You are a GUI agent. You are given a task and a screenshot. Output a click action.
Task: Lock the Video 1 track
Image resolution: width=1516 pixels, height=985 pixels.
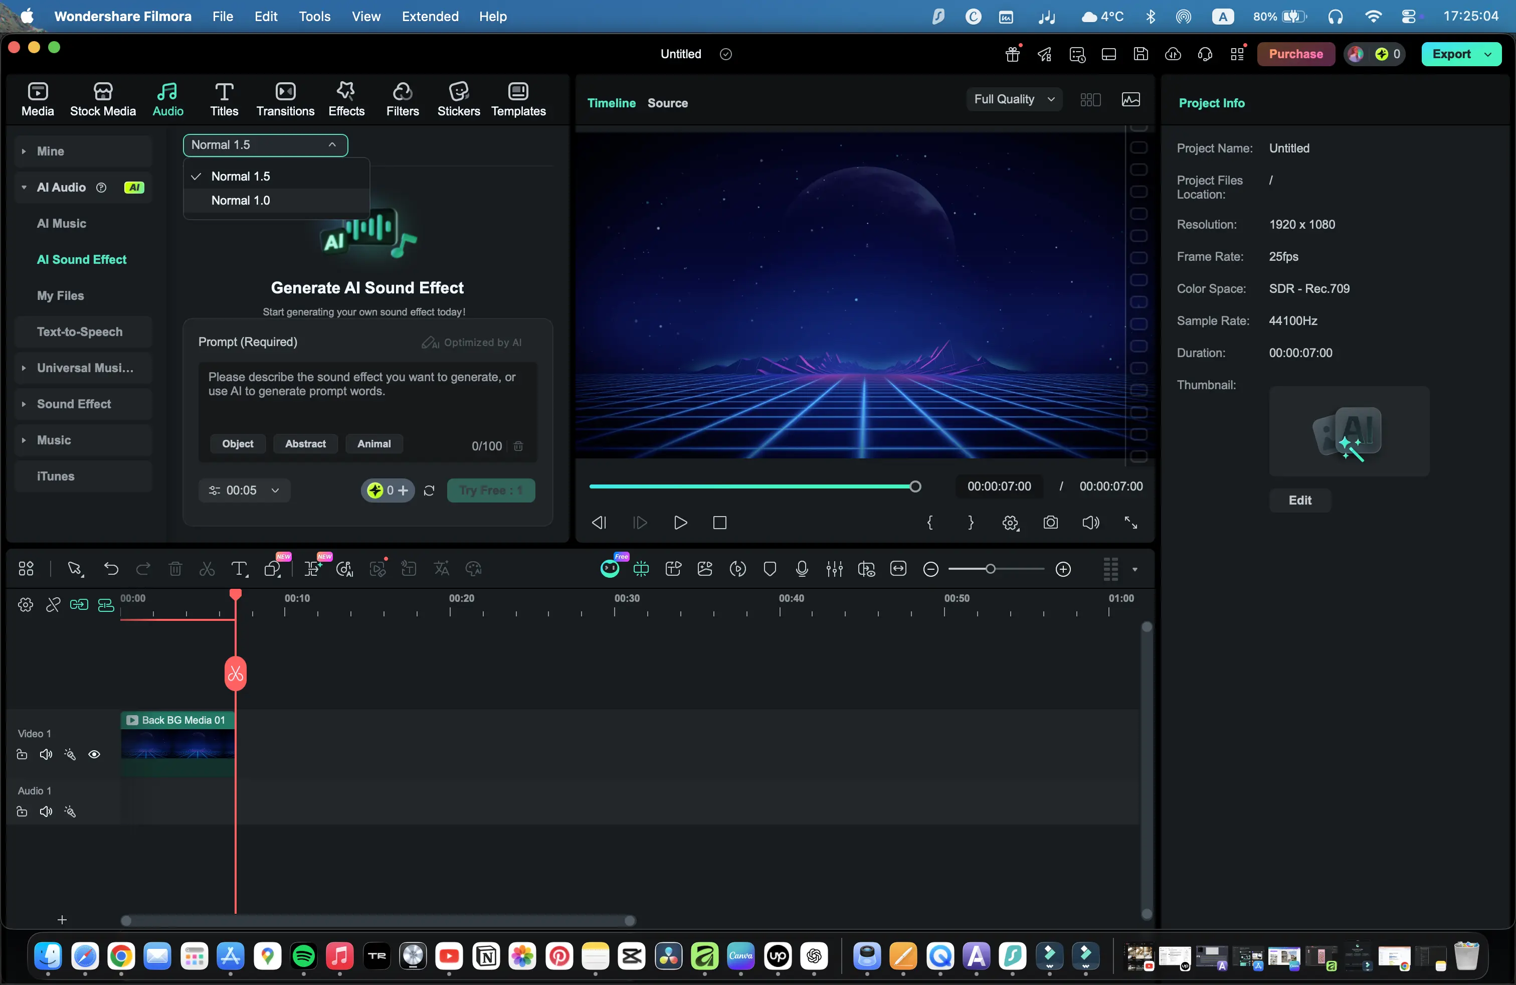tap(22, 754)
